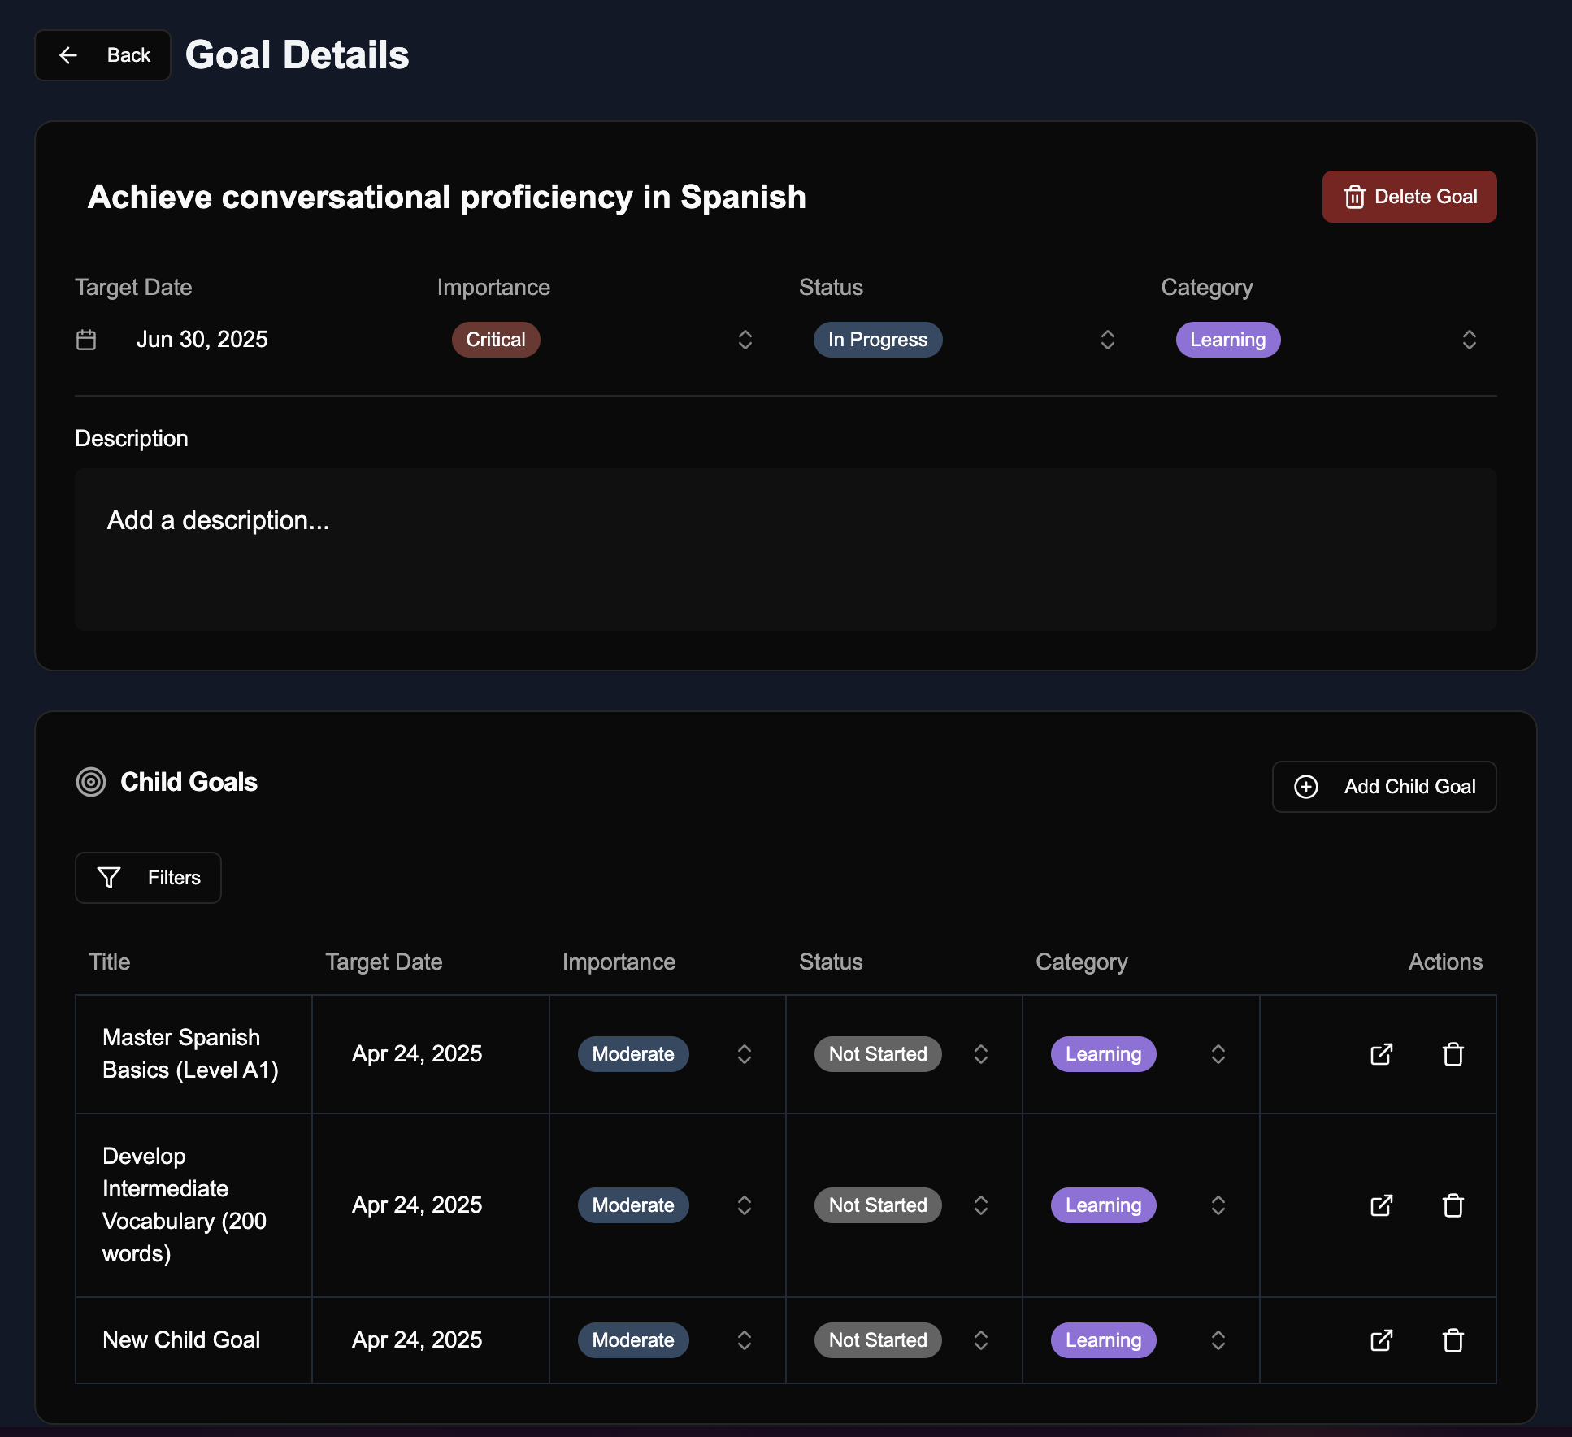Click trash icon for New Child Goal
The image size is (1572, 1437).
[1453, 1340]
